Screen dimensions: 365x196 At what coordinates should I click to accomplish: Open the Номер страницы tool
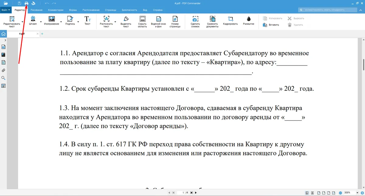coord(175,22)
